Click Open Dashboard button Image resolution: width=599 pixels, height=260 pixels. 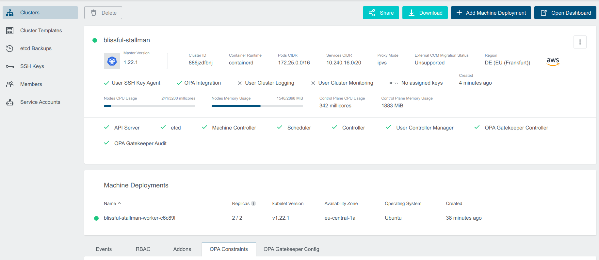[565, 13]
